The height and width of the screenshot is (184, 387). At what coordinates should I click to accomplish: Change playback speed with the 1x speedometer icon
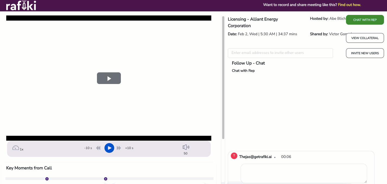pos(16,148)
